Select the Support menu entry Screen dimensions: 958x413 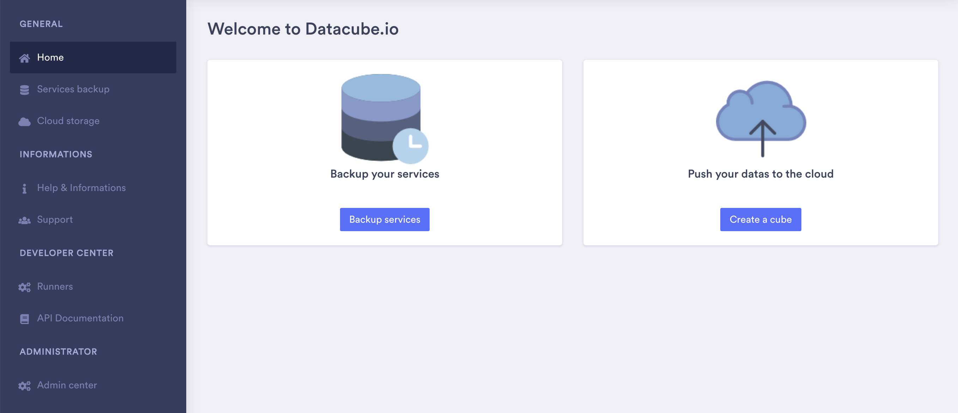tap(93, 220)
